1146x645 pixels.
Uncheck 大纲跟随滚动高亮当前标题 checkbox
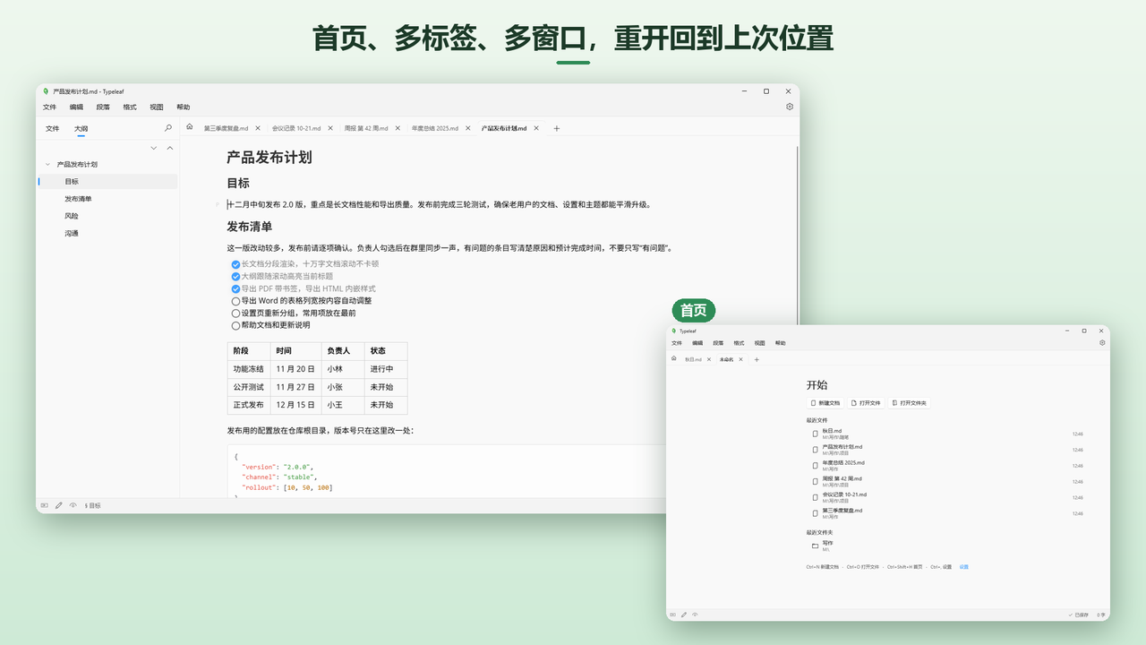click(x=235, y=277)
